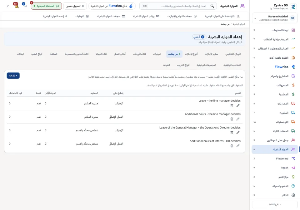
Task: Click the Zyntra OS logo
Action: (x=293, y=7)
